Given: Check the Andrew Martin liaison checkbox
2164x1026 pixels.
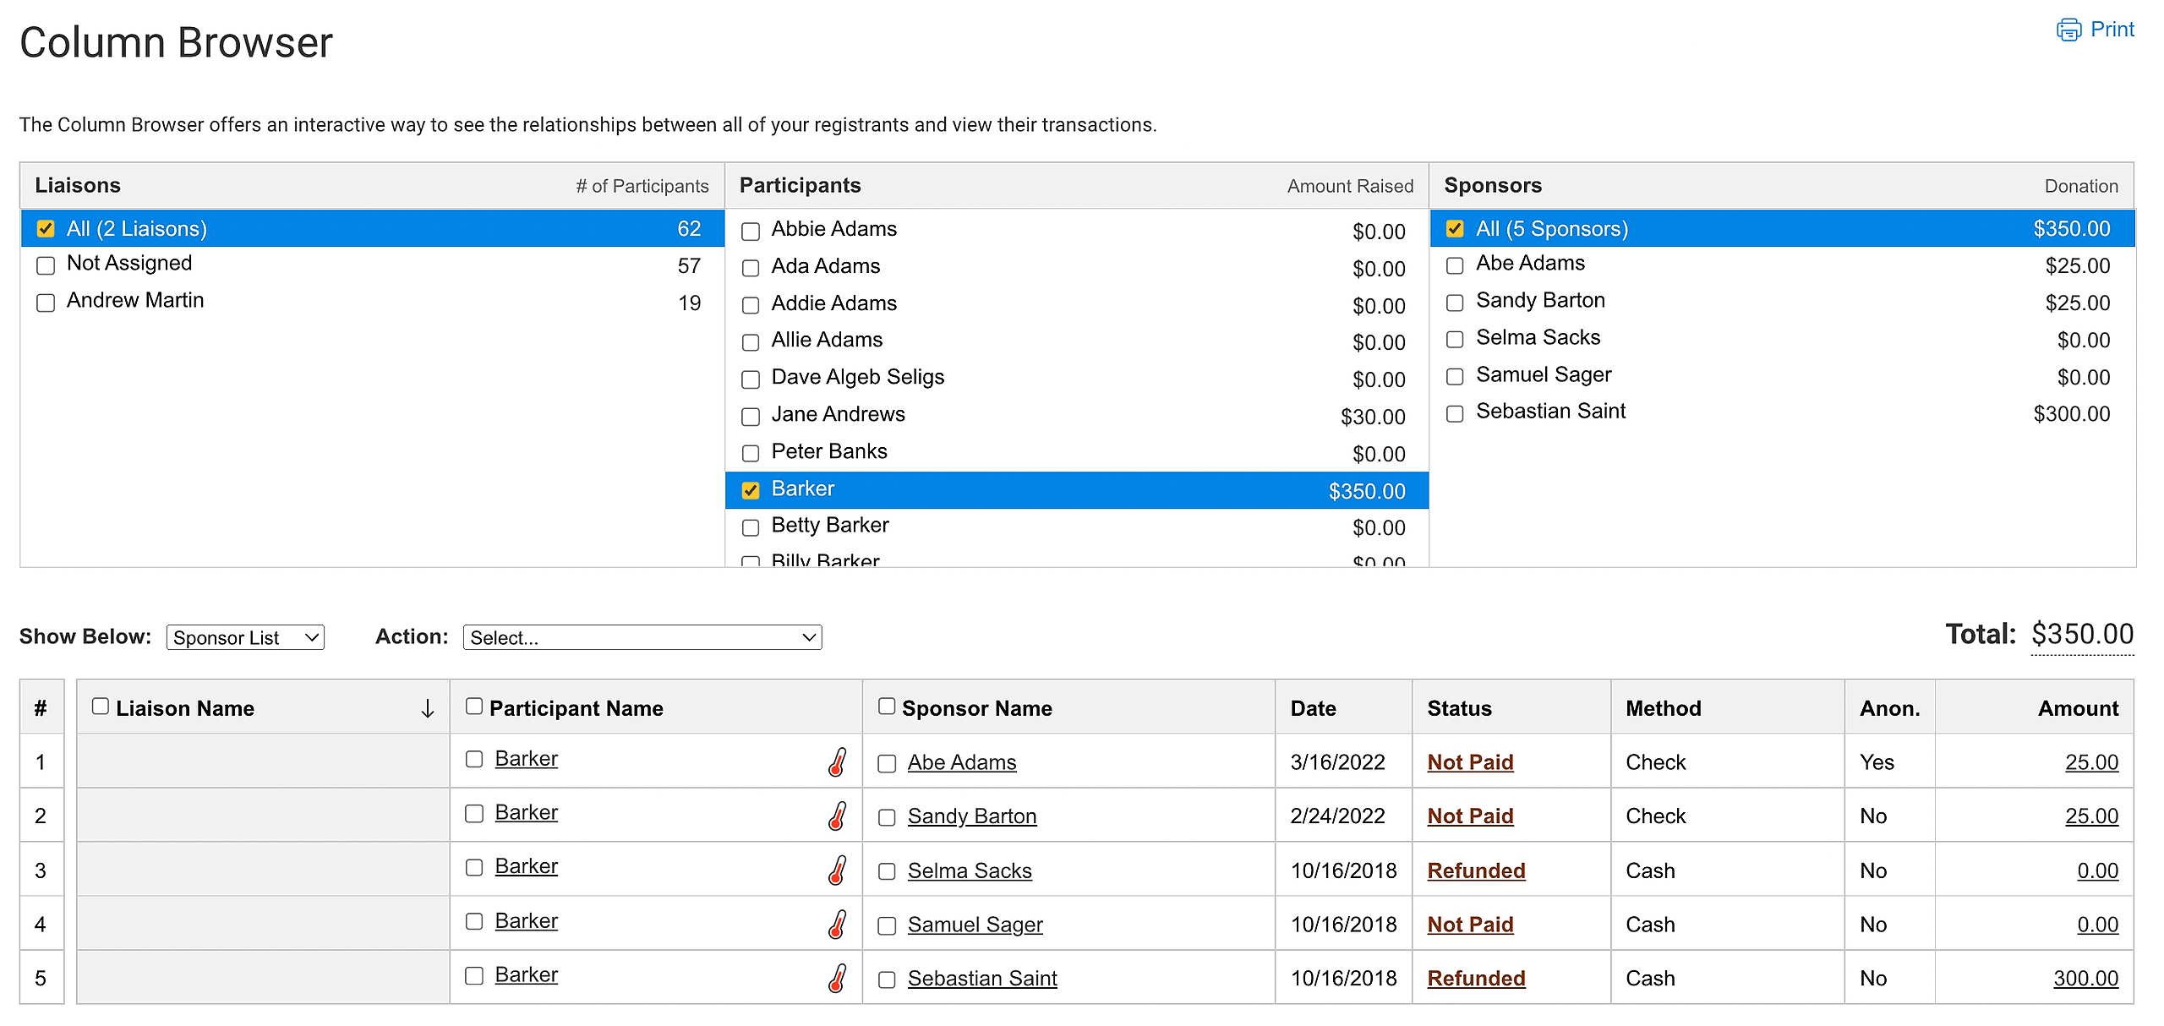Looking at the screenshot, I should pyautogui.click(x=46, y=303).
